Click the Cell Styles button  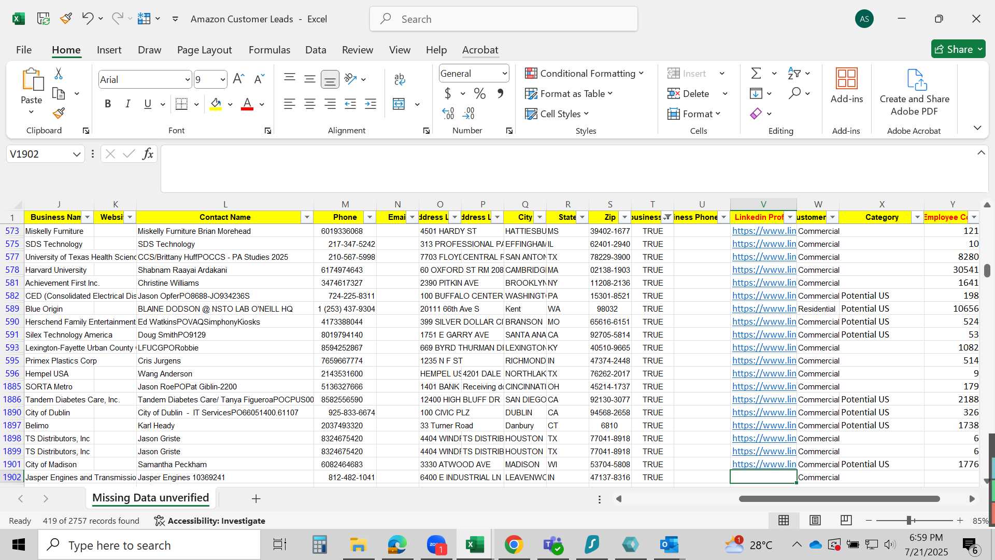pos(557,114)
